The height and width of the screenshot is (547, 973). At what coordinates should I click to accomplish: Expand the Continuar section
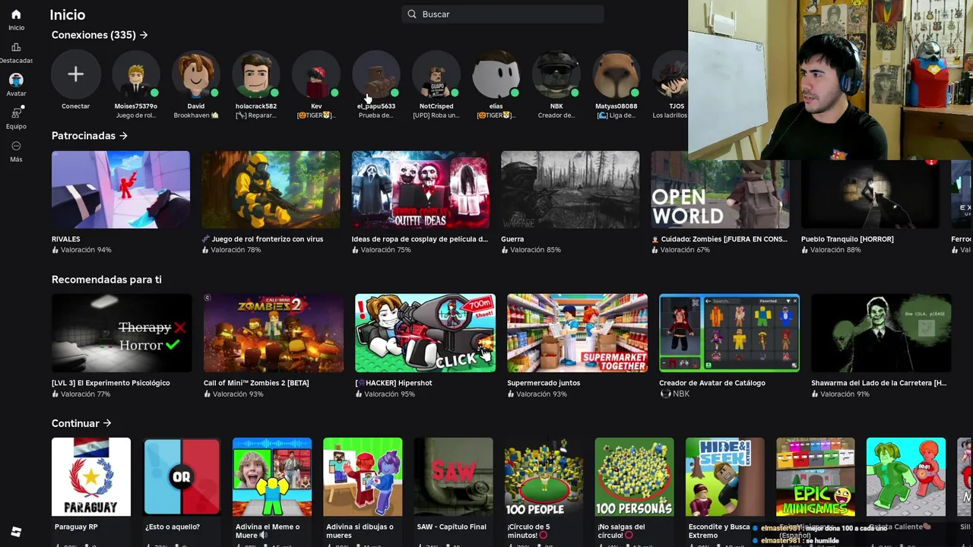pos(81,423)
